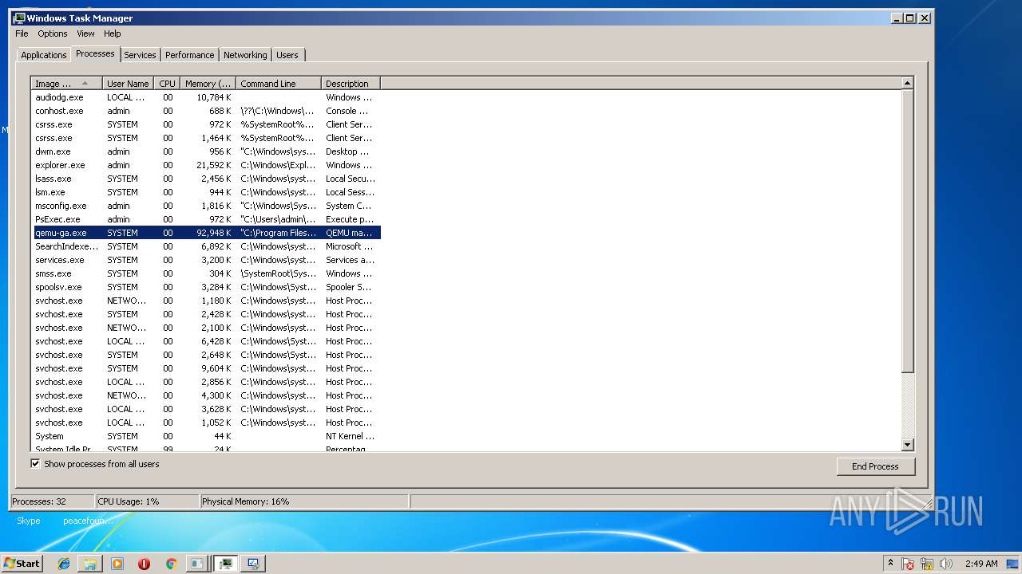
Task: Open the Options menu
Action: 53,33
